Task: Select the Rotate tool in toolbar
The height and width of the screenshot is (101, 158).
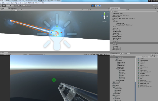Action: click(7, 6)
